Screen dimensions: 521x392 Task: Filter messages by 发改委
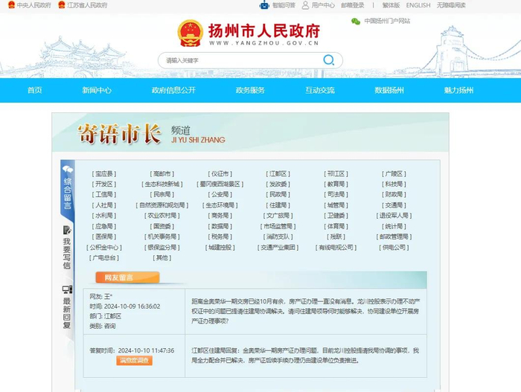coord(278,184)
